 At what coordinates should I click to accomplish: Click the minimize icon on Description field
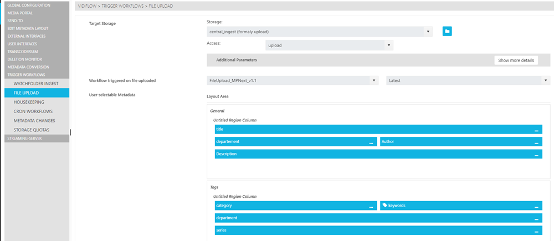click(536, 155)
